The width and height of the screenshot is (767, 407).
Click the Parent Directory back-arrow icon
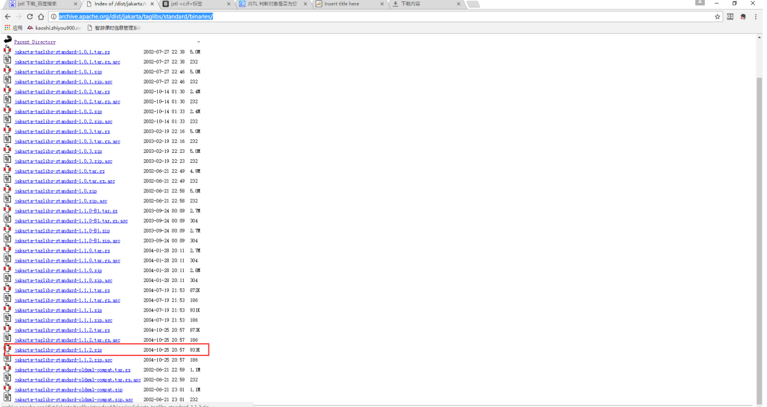click(x=7, y=40)
